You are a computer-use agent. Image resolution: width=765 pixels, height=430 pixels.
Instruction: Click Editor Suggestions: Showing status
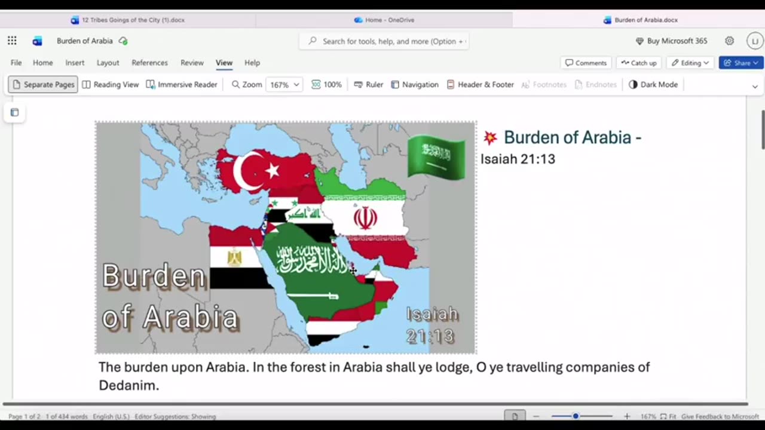[x=175, y=416]
